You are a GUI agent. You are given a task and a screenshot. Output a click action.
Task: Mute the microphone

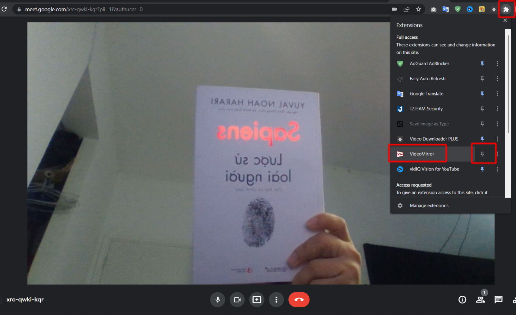click(x=218, y=300)
